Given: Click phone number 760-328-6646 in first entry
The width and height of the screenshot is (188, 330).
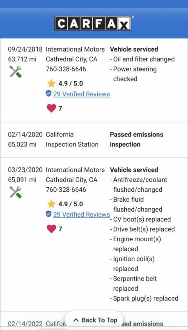Looking at the screenshot, I should pyautogui.click(x=66, y=69).
